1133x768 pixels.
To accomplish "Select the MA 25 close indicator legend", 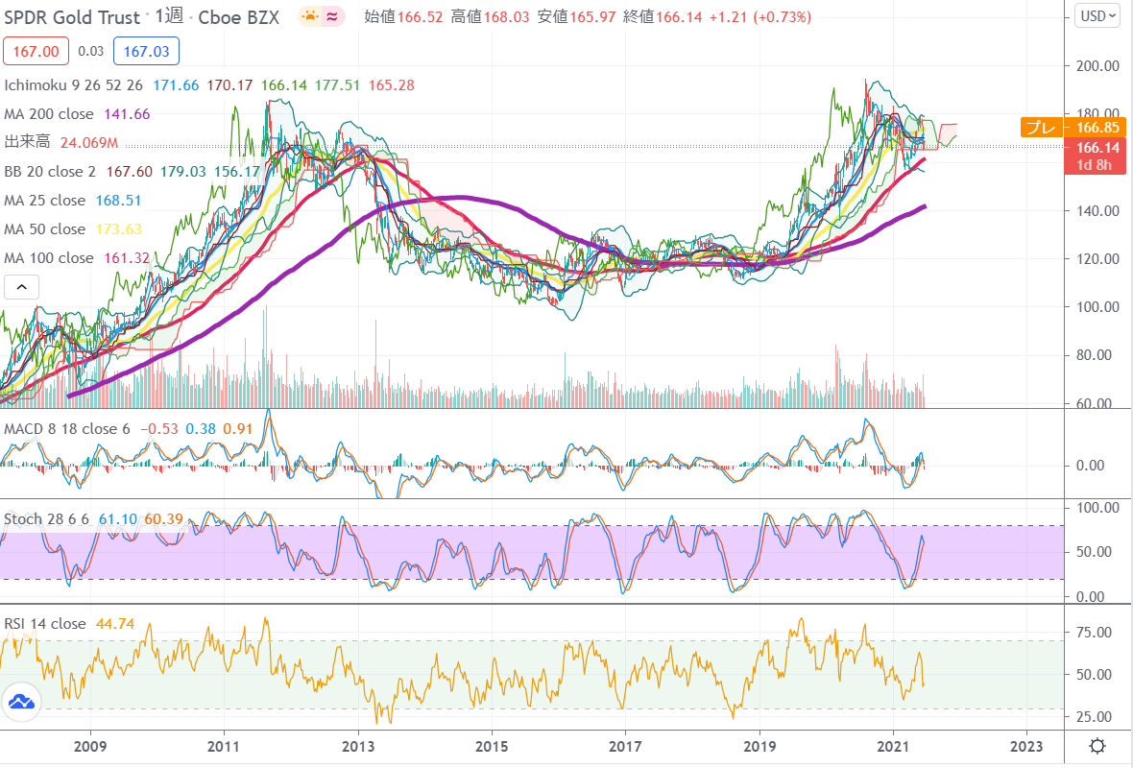I will 45,200.
